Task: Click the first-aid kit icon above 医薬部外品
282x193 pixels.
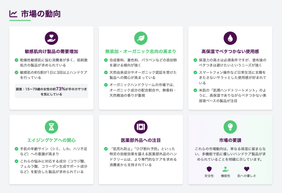Action: pyautogui.click(x=141, y=127)
